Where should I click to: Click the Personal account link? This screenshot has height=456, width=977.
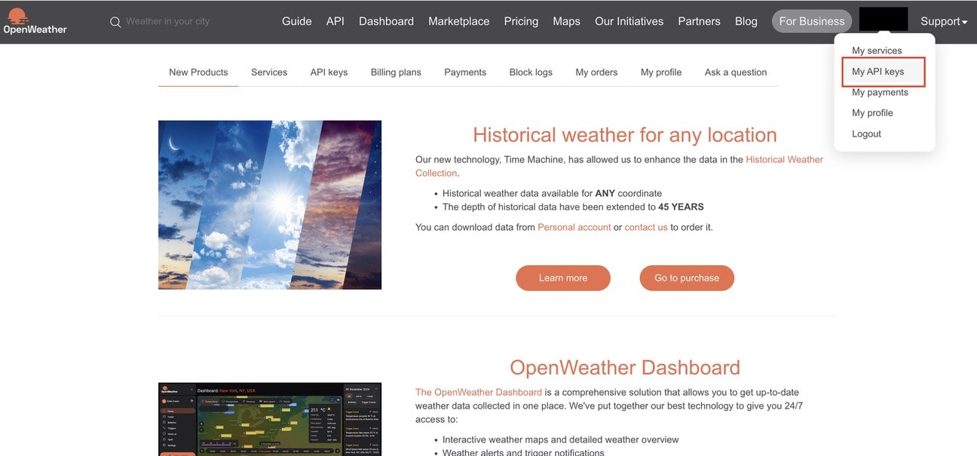click(x=574, y=227)
